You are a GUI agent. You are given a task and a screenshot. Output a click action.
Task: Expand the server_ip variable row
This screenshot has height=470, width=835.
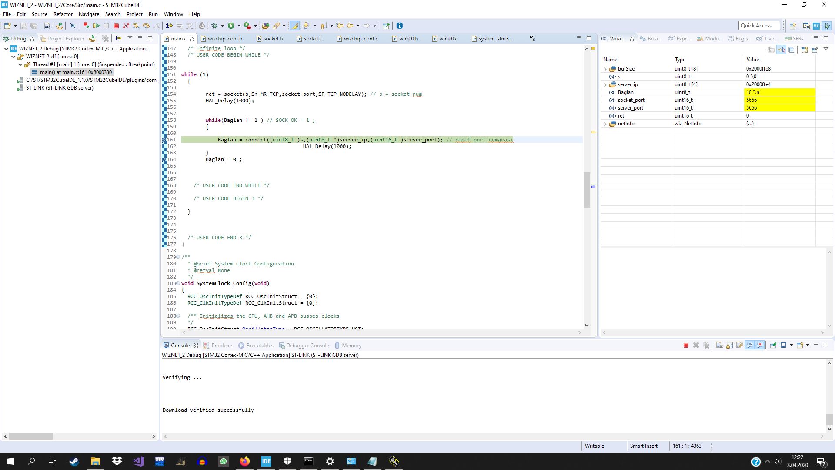pyautogui.click(x=605, y=84)
